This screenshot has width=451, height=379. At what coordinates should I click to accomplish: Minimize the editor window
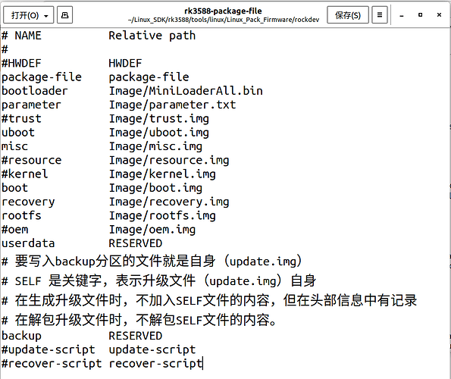click(x=401, y=15)
